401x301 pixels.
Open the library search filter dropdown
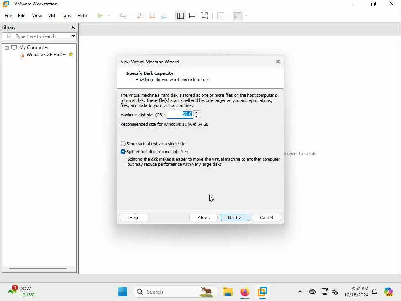point(73,36)
